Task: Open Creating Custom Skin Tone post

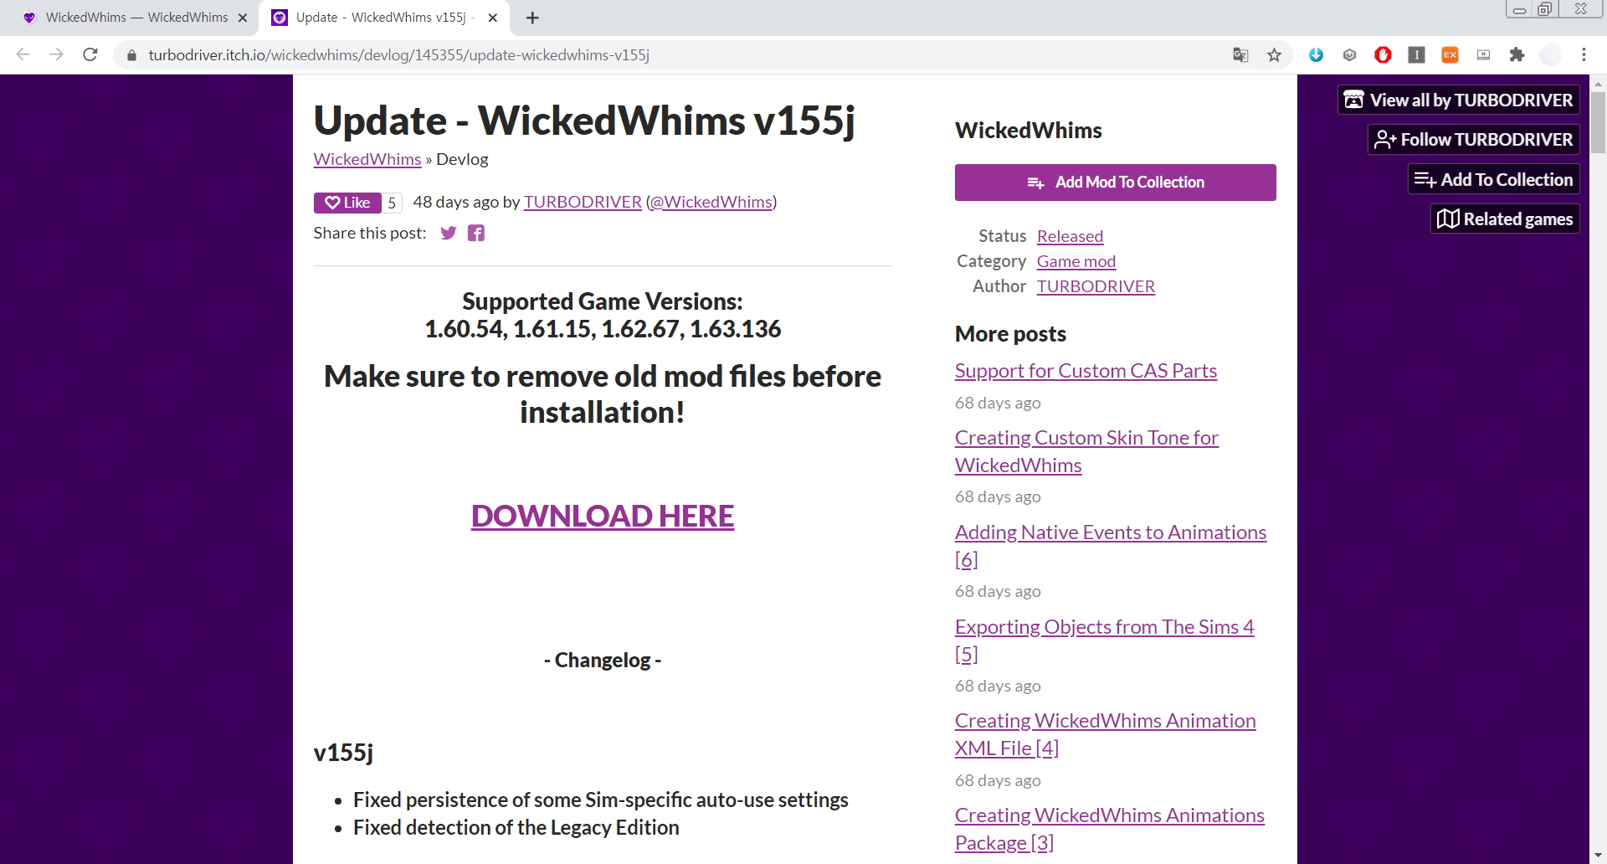Action: (1086, 451)
